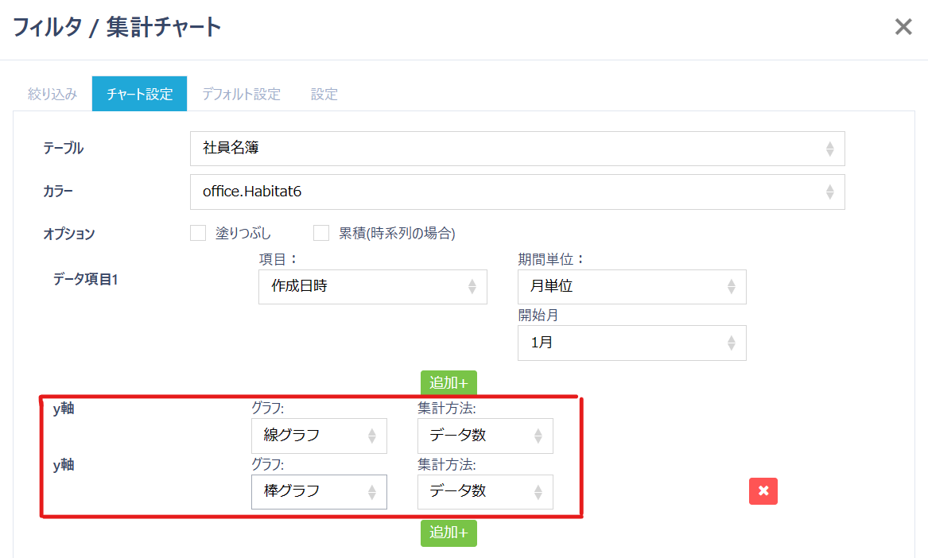Screen dimensions: 928x558
Task: Open the 項目 dropdown set to 作成日時
Action: (x=372, y=286)
